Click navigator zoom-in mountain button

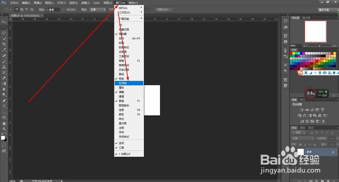pyautogui.click(x=334, y=46)
